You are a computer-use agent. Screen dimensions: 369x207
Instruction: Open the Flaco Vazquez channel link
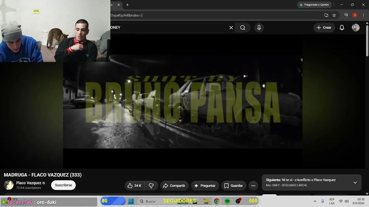coord(29,183)
